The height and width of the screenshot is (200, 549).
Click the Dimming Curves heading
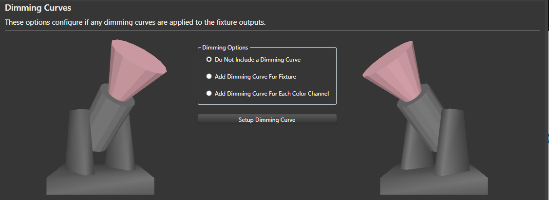point(38,8)
